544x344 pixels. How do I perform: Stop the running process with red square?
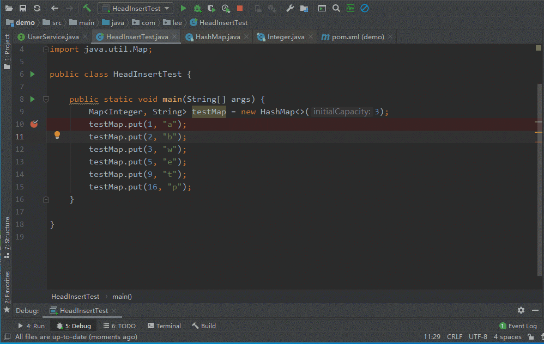[x=240, y=8]
